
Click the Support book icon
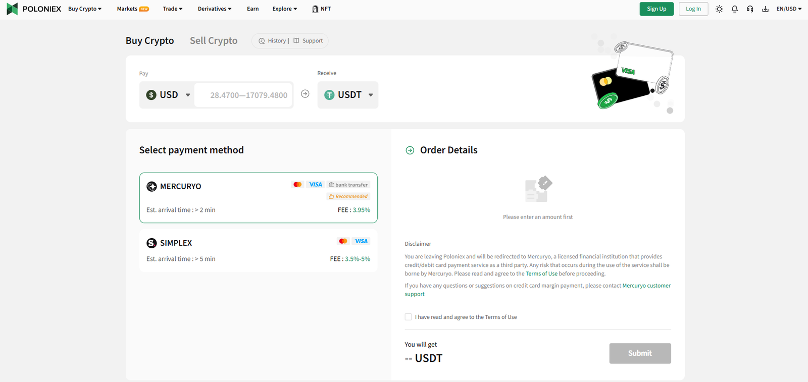click(296, 41)
